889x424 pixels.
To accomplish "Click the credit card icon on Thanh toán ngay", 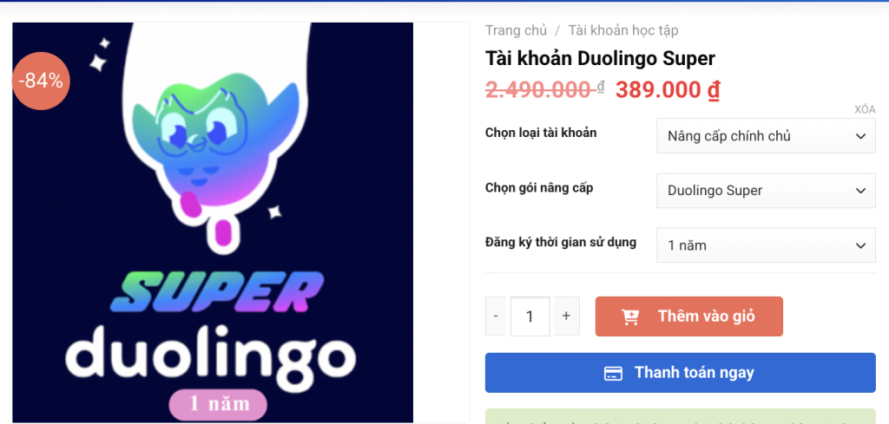I will click(x=613, y=373).
